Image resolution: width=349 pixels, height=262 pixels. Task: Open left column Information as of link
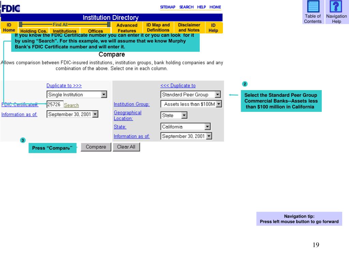pos(19,114)
